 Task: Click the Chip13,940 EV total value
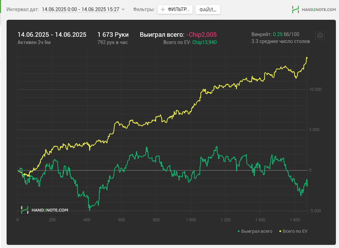204,42
